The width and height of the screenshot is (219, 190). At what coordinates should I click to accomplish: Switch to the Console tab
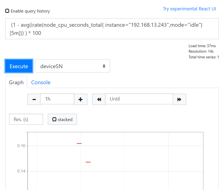[x=41, y=82]
